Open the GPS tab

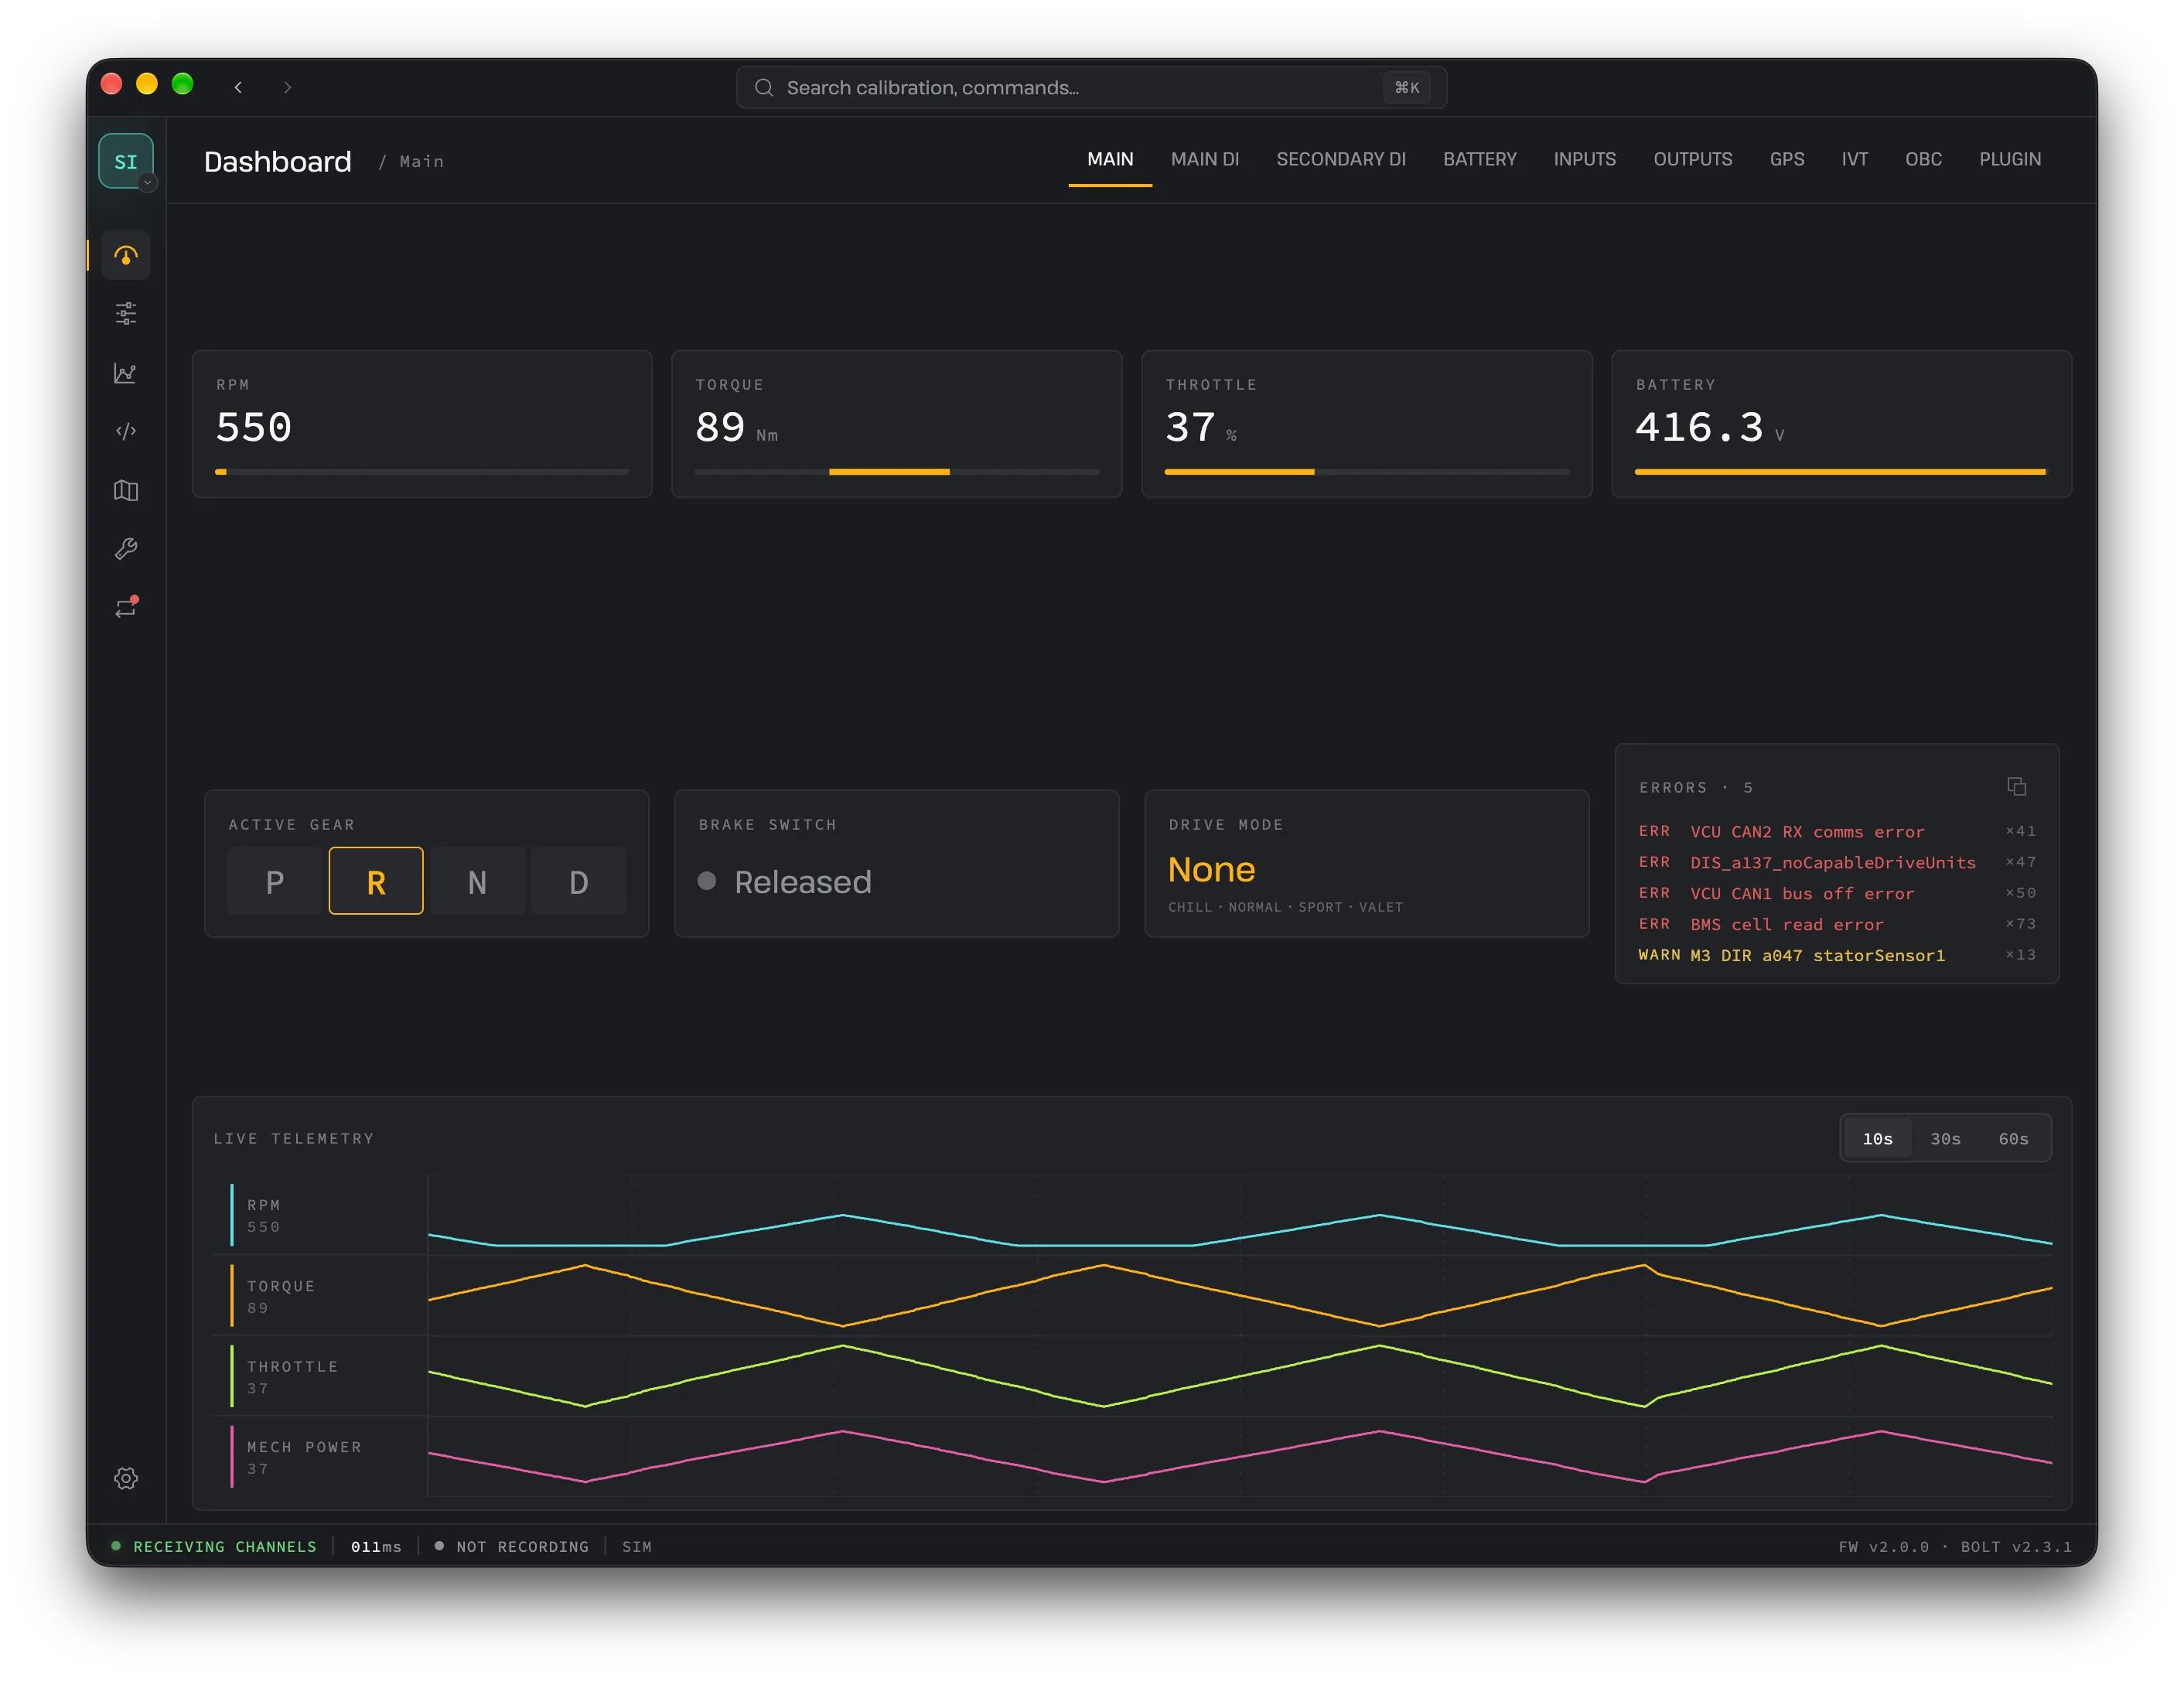pos(1786,160)
